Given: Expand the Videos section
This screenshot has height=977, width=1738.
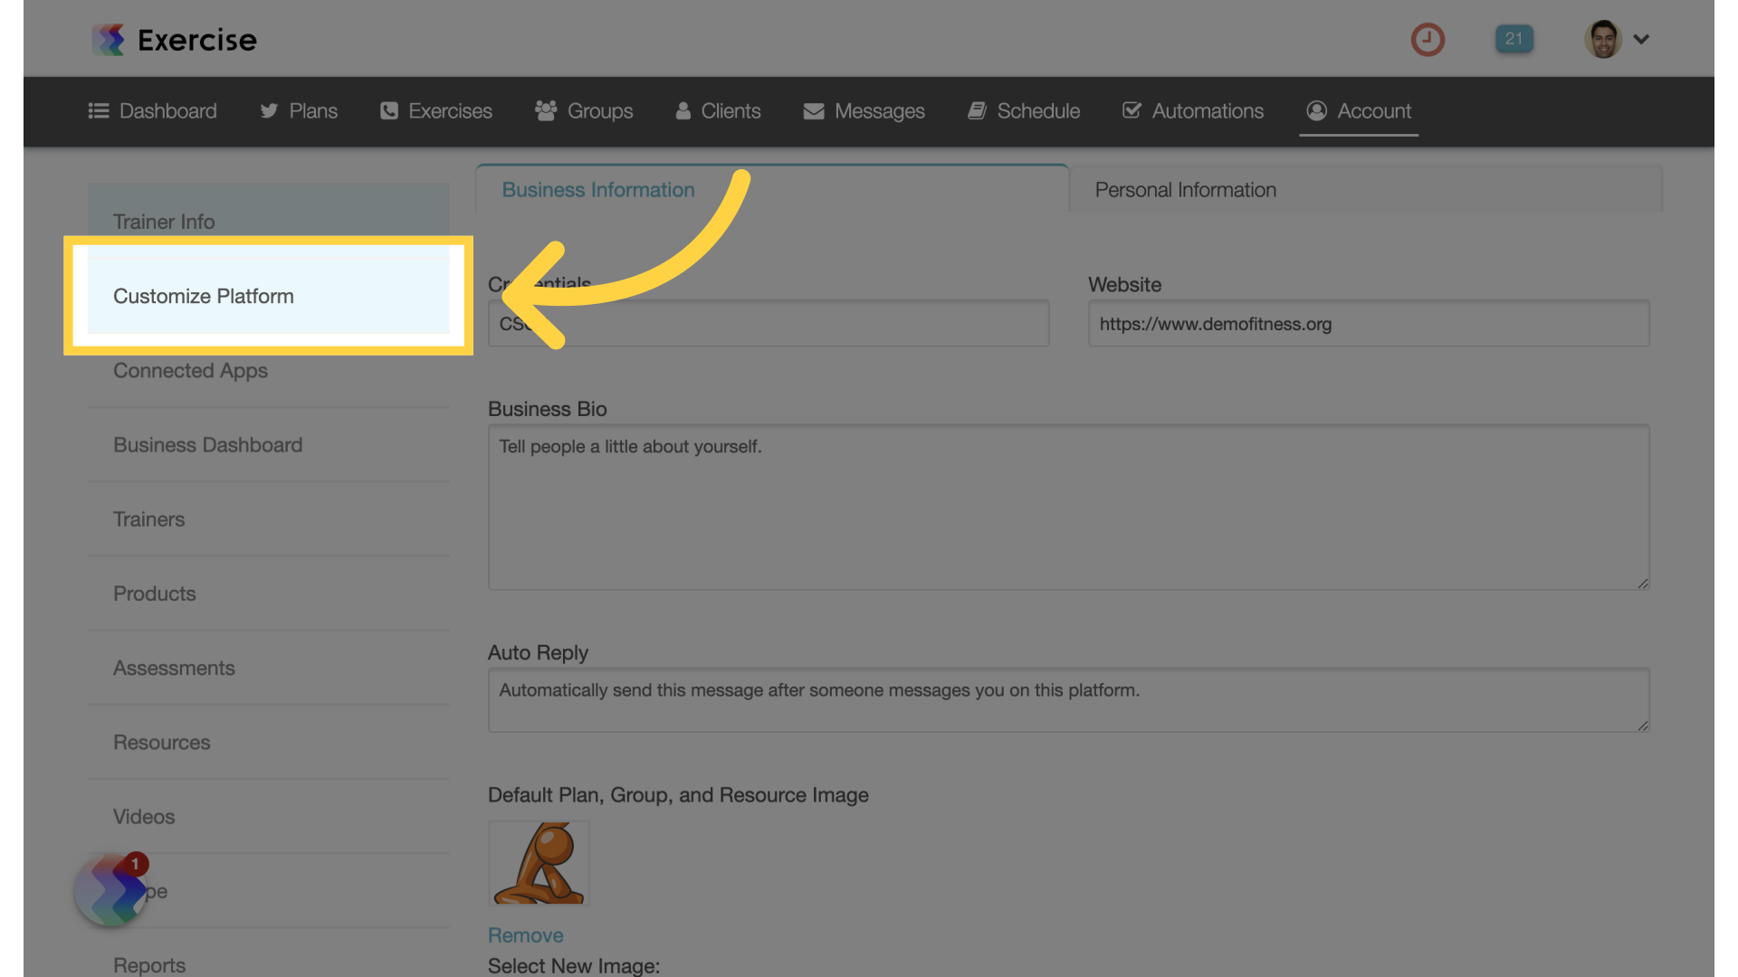Looking at the screenshot, I should pyautogui.click(x=143, y=815).
